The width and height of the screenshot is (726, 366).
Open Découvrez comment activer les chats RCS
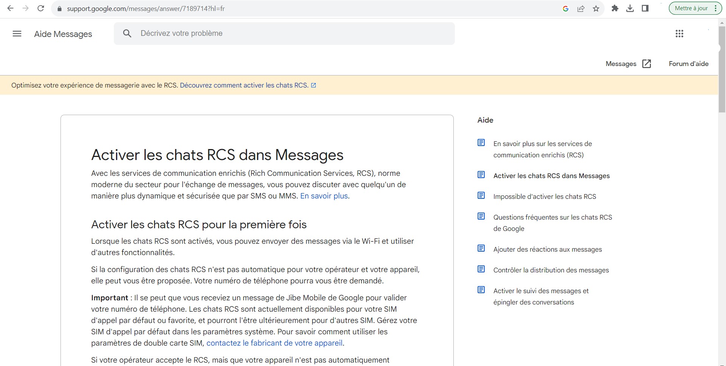[x=244, y=85]
